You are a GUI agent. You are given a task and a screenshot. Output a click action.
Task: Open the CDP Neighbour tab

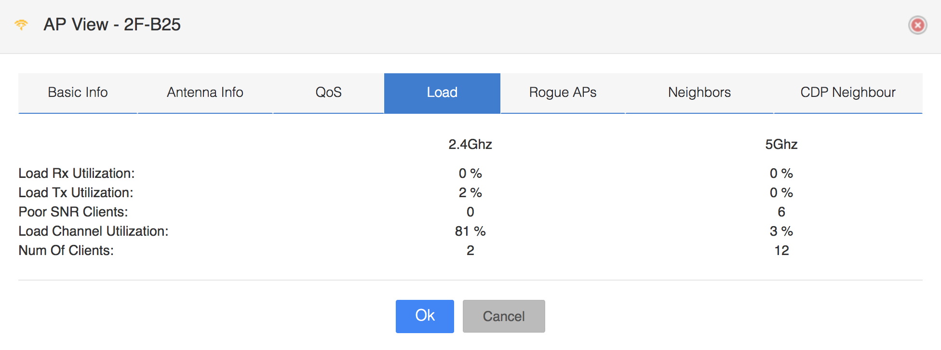[848, 93]
